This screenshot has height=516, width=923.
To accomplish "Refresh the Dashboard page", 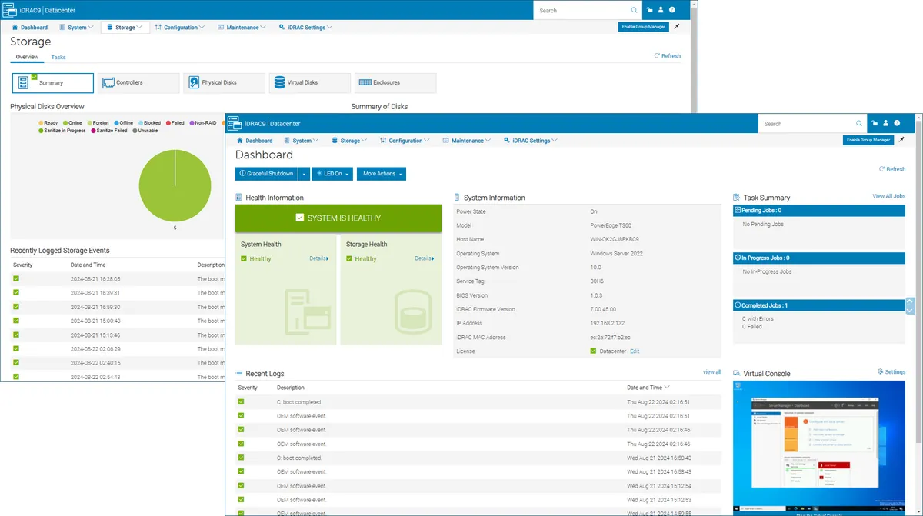I will (892, 169).
